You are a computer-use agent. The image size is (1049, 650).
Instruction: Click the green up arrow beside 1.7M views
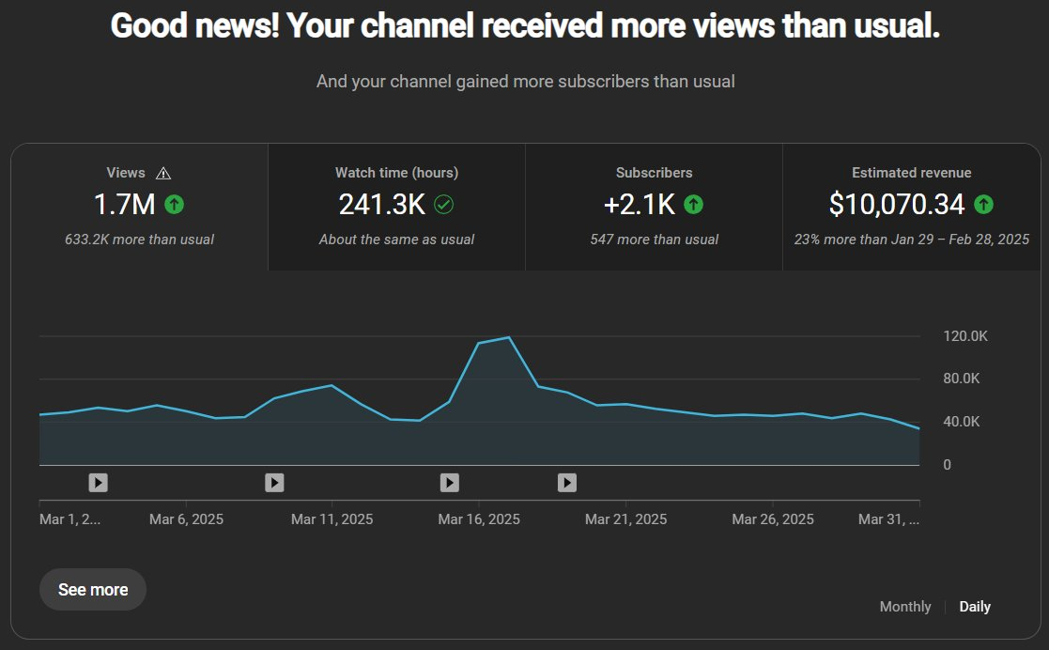pos(175,204)
